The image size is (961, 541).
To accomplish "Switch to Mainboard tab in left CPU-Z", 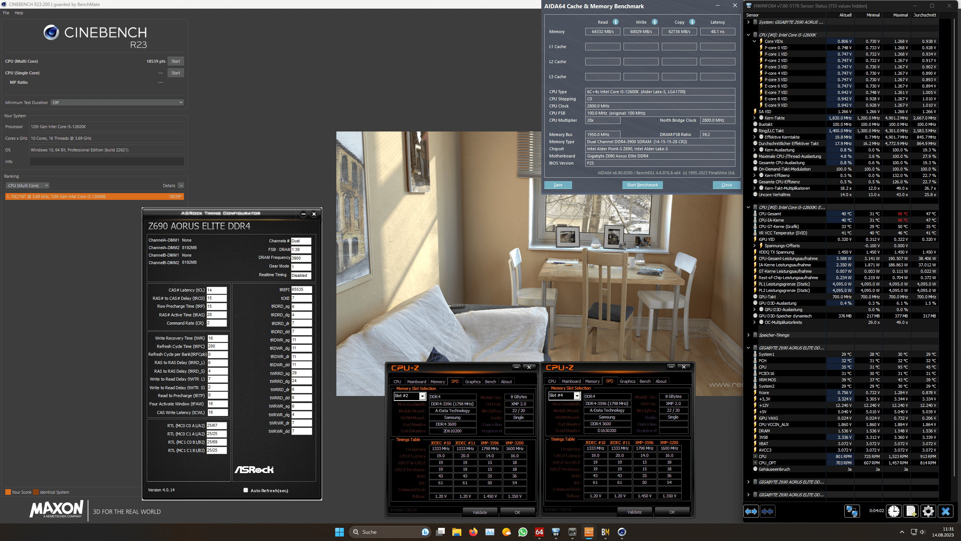I will (416, 382).
